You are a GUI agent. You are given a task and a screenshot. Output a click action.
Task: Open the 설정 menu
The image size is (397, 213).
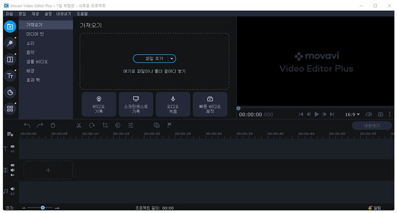click(48, 14)
